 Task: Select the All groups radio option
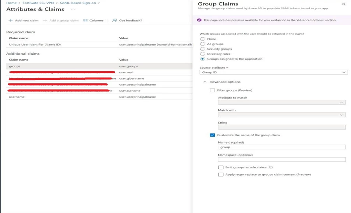(202, 44)
